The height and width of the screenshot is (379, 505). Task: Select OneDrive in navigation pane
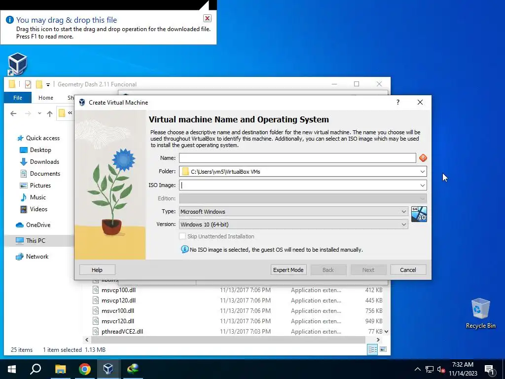click(x=38, y=225)
